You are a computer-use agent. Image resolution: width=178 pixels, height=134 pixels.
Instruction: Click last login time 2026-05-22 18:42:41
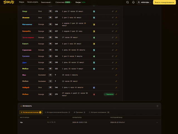[117, 122]
